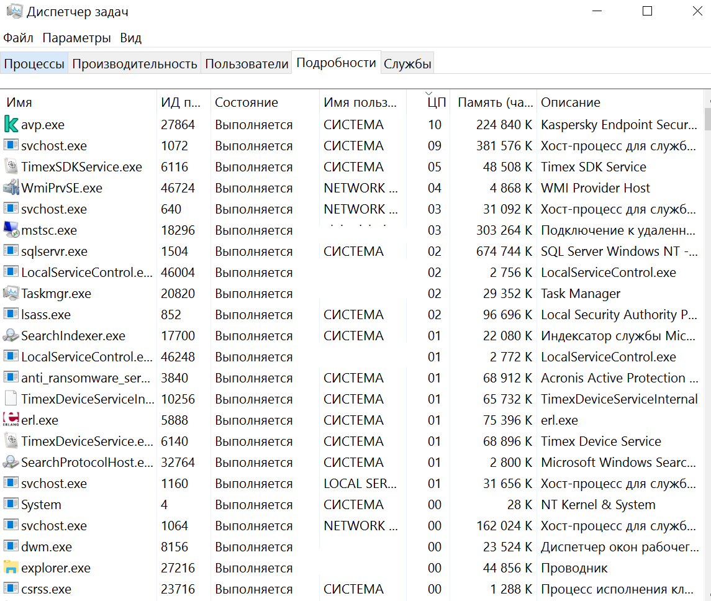Click the Task Manager title bar icon
Image resolution: width=711 pixels, height=601 pixels.
14,11
